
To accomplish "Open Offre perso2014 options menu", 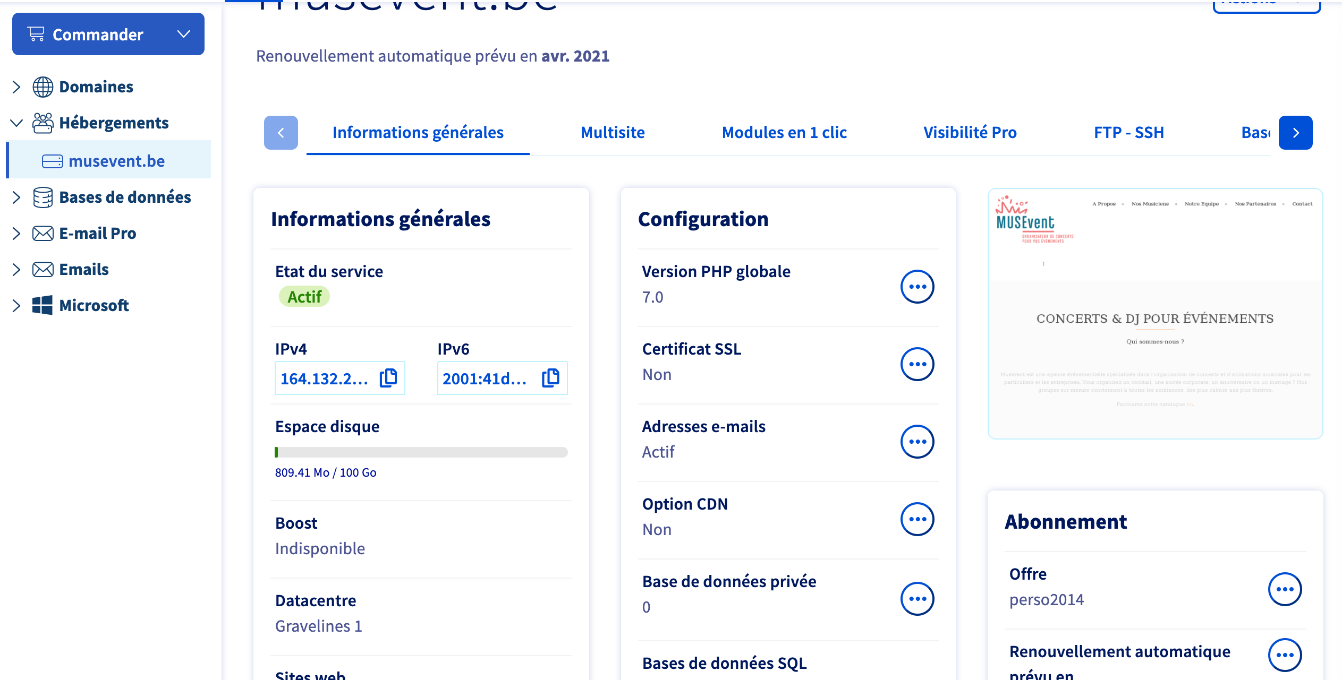I will tap(1285, 589).
